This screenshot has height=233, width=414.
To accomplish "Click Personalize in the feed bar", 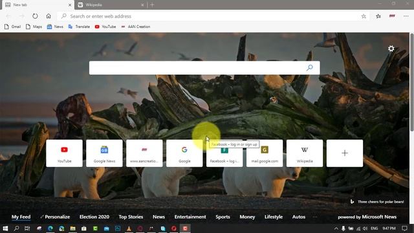I will click(55, 217).
